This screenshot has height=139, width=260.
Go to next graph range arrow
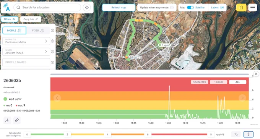[242, 98]
